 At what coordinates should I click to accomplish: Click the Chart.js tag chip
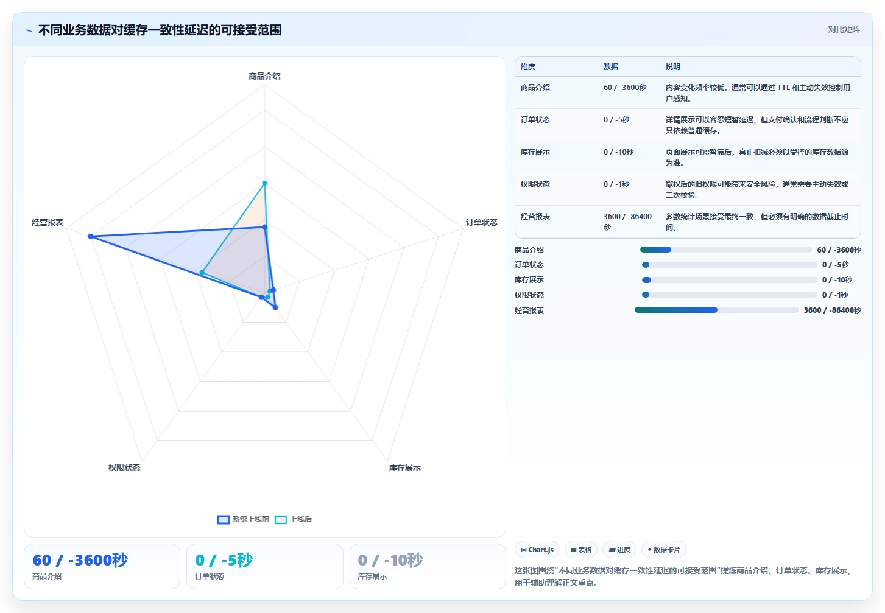pyautogui.click(x=537, y=550)
